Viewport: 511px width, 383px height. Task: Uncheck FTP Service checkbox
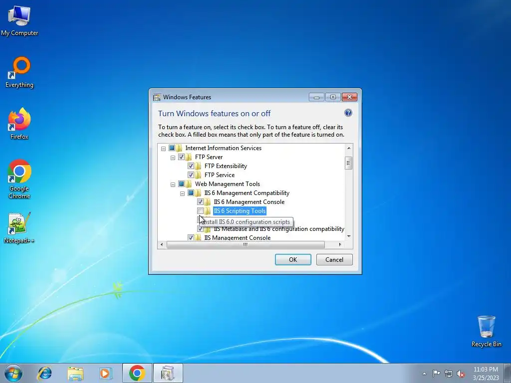191,175
